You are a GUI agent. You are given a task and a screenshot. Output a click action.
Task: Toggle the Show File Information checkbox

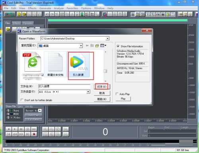(118, 46)
